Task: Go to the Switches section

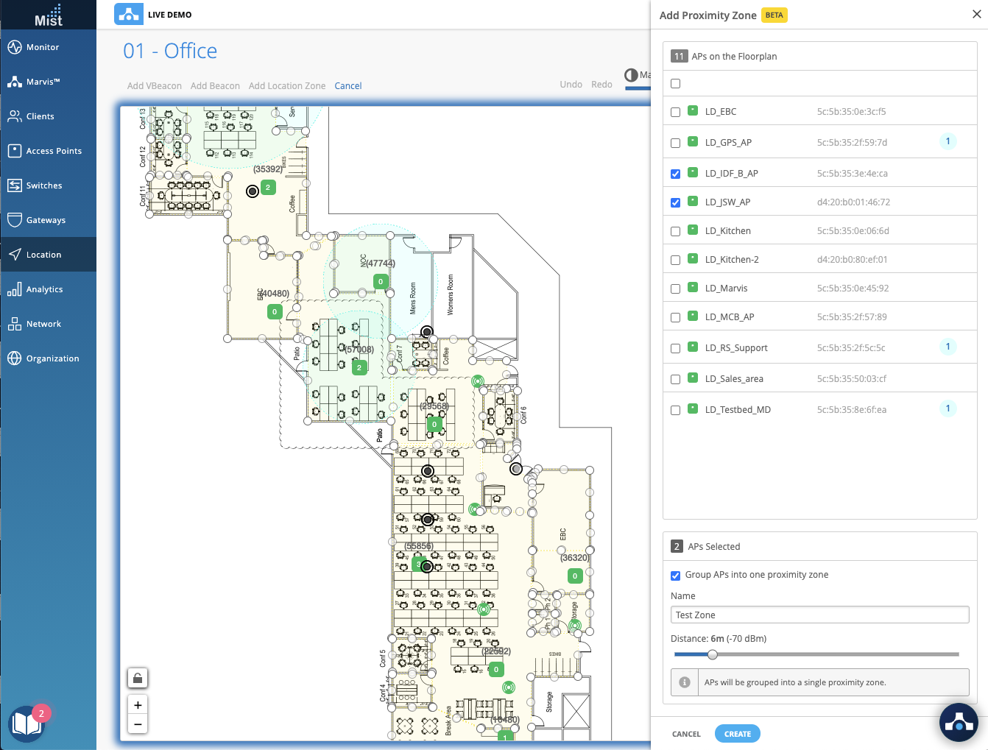Action: click(44, 185)
